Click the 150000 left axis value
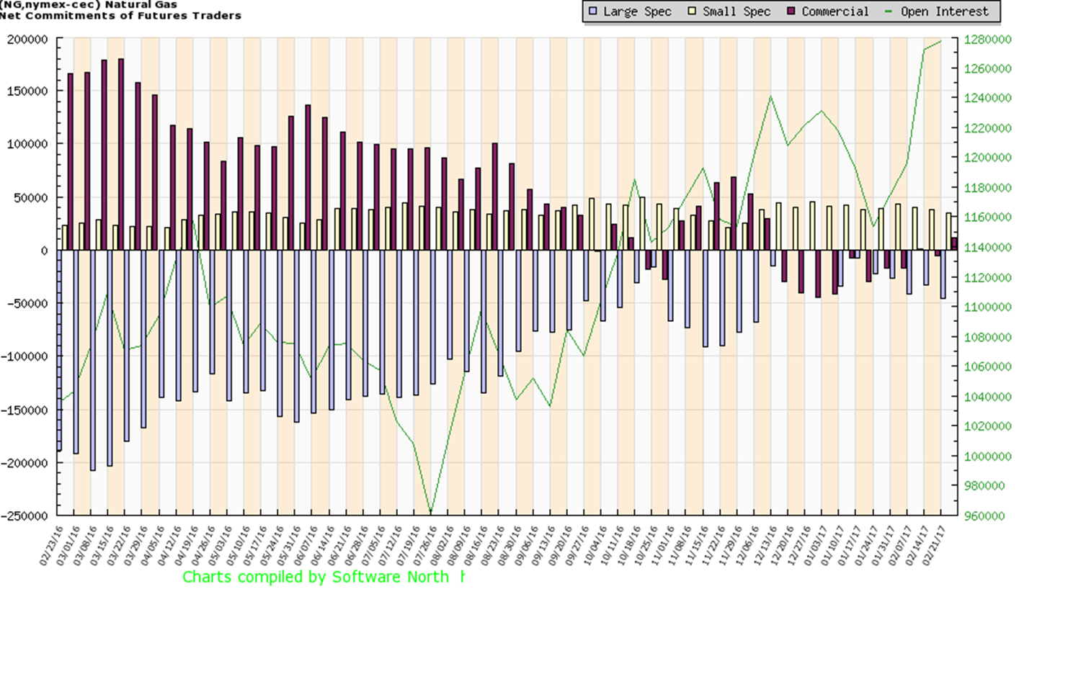The image size is (1081, 697). (27, 91)
